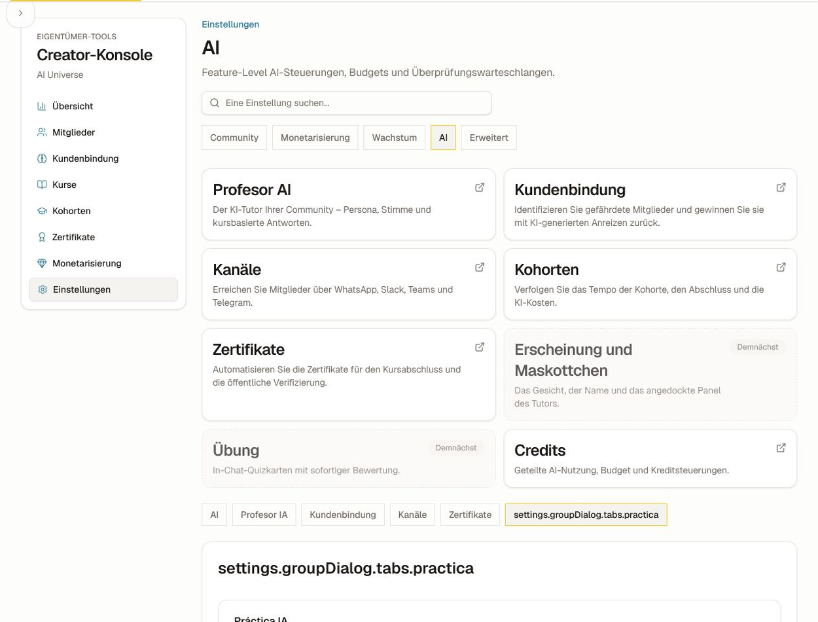
Task: Open Zertifikate in the sidebar
Action: (103, 237)
